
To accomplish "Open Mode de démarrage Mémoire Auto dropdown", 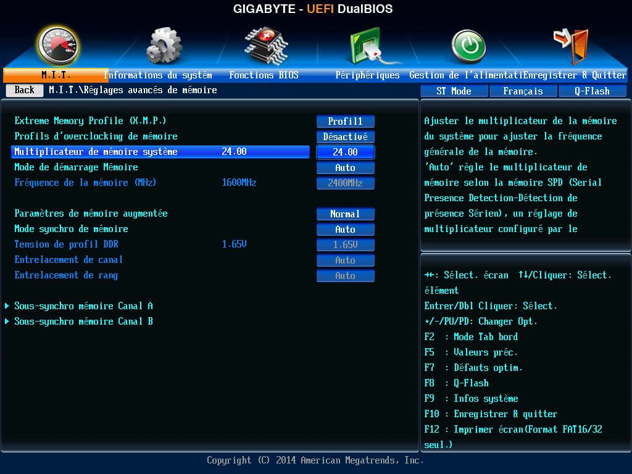I will (346, 168).
